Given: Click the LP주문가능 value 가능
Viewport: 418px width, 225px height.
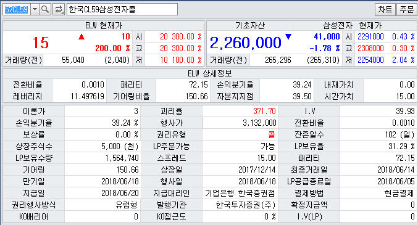Looking at the screenshot, I should pyautogui.click(x=268, y=146).
